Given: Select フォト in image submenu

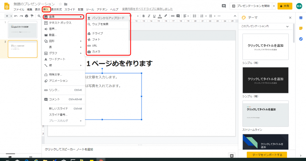Looking at the screenshot, I should [108, 39].
